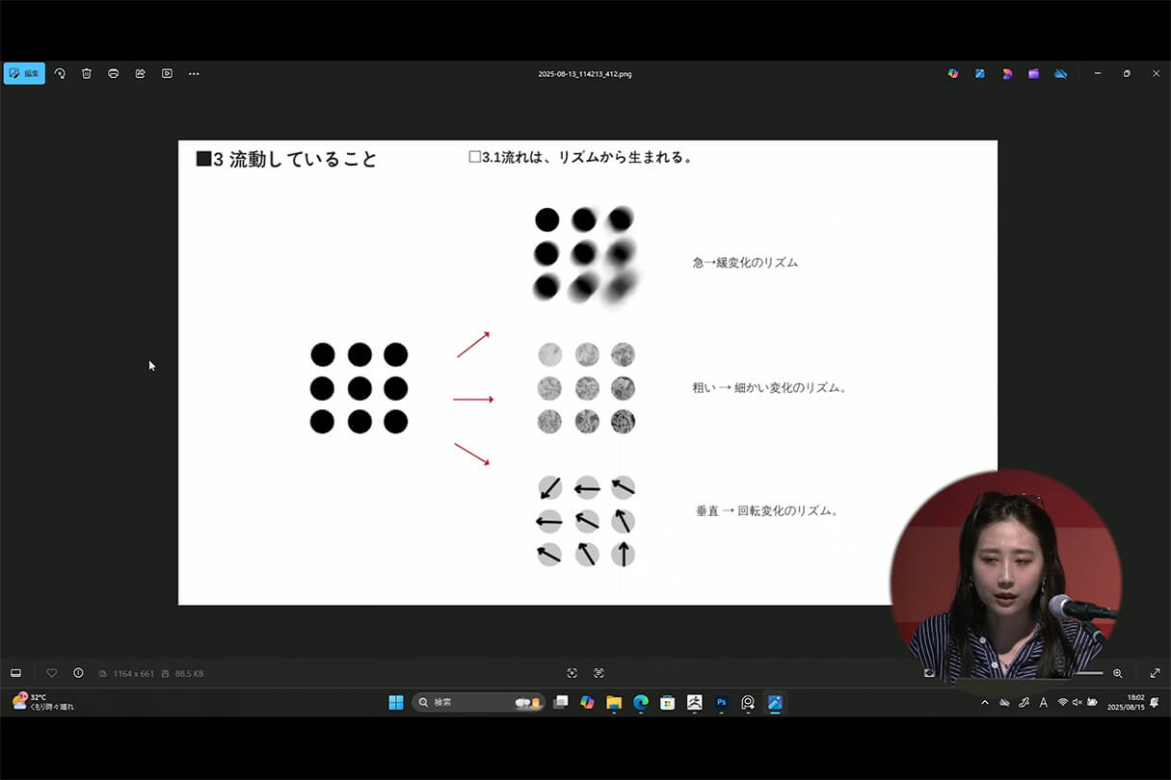Enter fullscreen view mode

pos(1155,673)
